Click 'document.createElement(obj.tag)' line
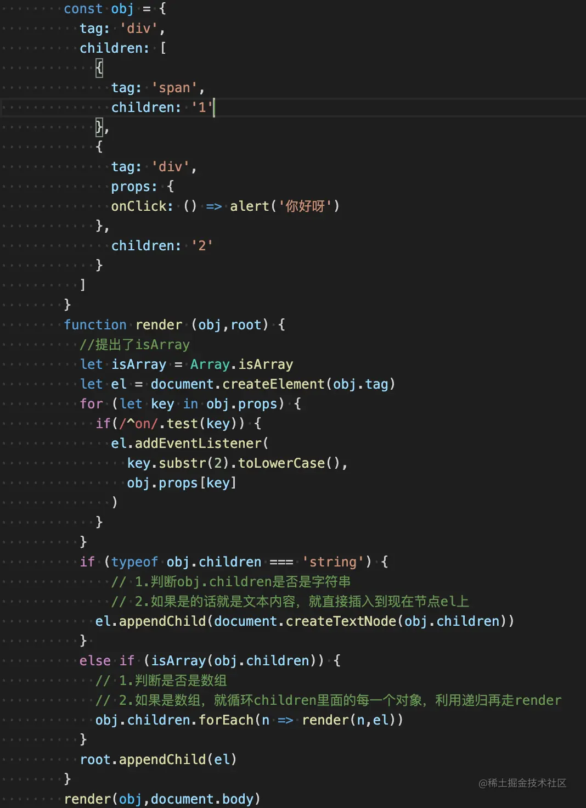The image size is (586, 808). coord(238,384)
